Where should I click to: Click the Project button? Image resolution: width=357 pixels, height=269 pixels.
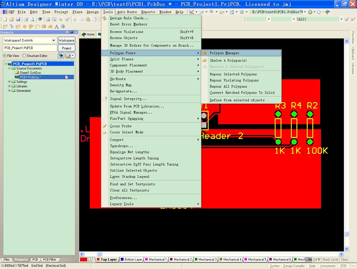click(x=66, y=48)
